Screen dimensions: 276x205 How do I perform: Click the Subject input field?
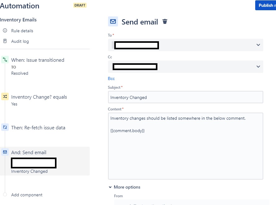click(186, 97)
